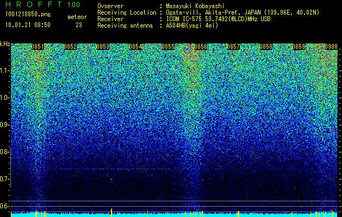
Task: Click the 0855 time marker
Action: click(168, 47)
